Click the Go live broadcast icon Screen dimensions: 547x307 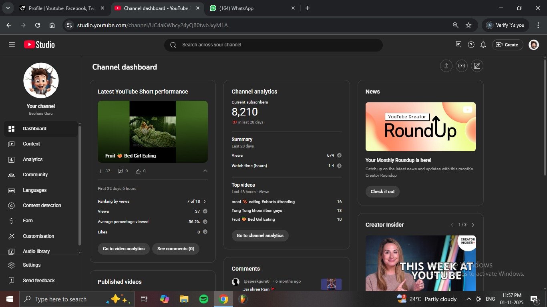point(461,66)
